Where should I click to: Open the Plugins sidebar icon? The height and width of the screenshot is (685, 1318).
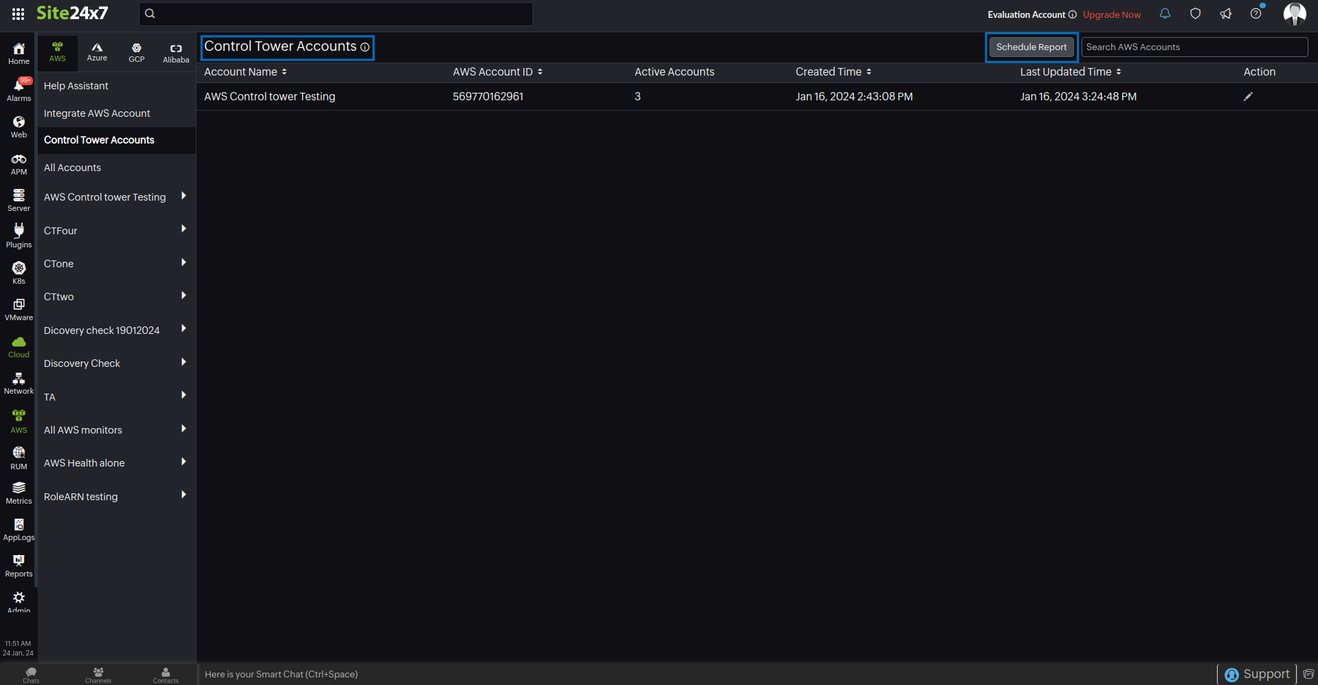[x=19, y=235]
